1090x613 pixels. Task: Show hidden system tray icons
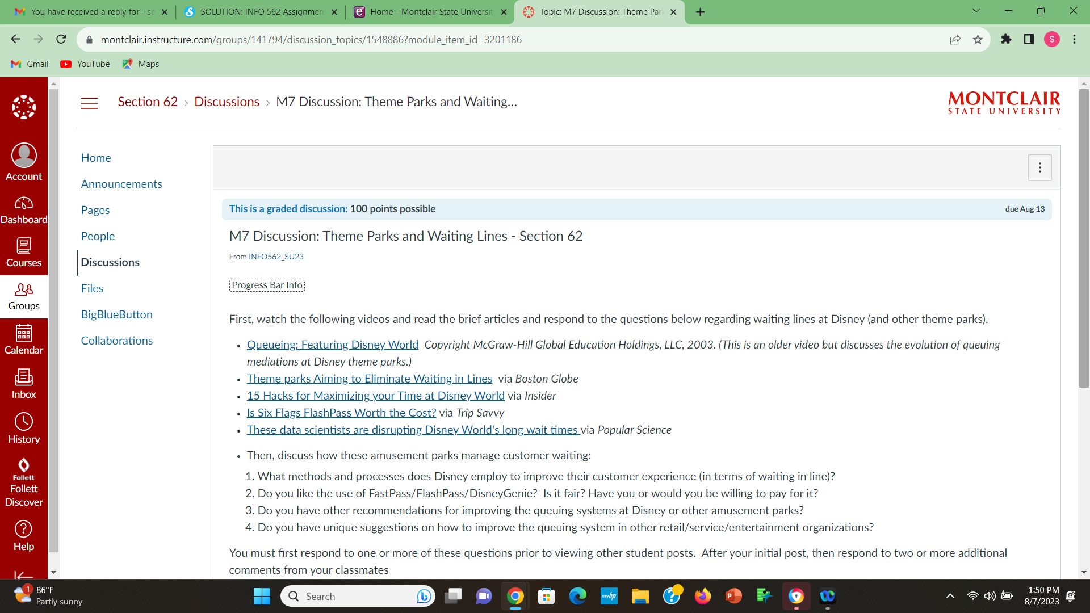[x=950, y=596]
